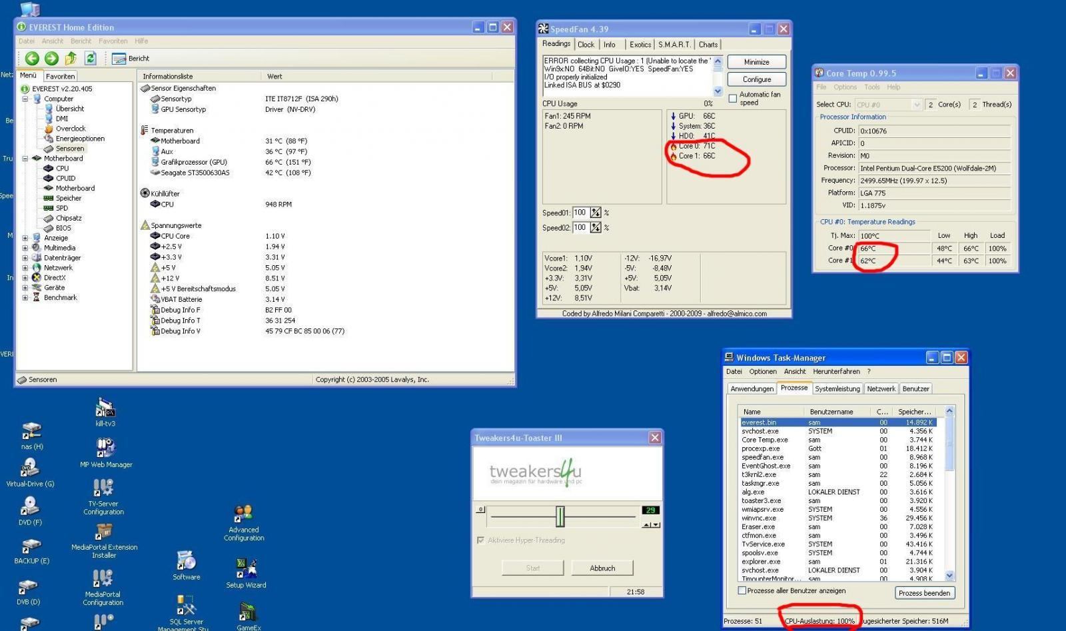Sort processes by the Benutzername column header
The width and height of the screenshot is (1066, 631).
837,412
